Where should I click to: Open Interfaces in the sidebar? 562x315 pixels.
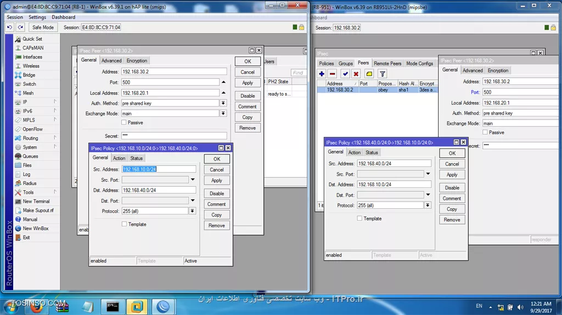[32, 57]
